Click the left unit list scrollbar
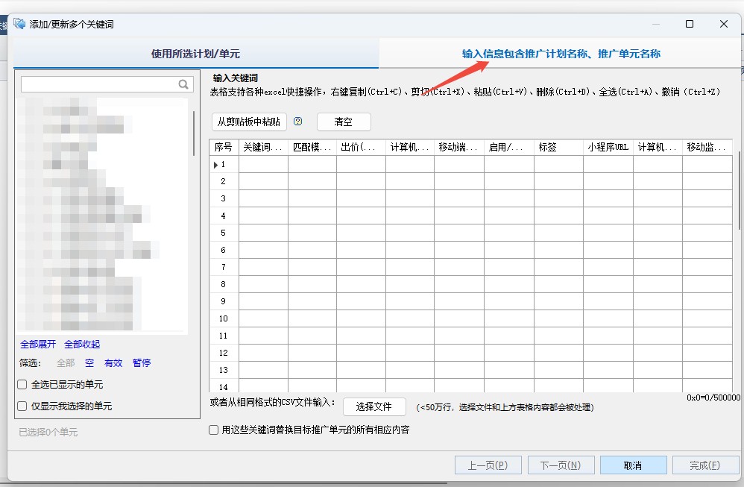 pyautogui.click(x=194, y=134)
